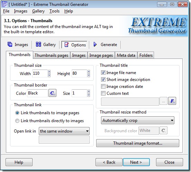Click the bottom Close button

(x=170, y=162)
